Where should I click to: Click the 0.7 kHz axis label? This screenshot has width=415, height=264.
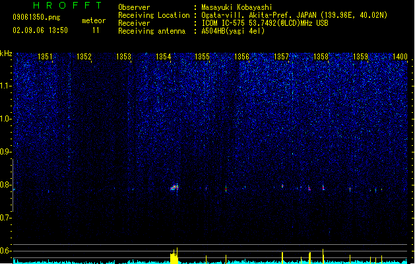[5, 218]
